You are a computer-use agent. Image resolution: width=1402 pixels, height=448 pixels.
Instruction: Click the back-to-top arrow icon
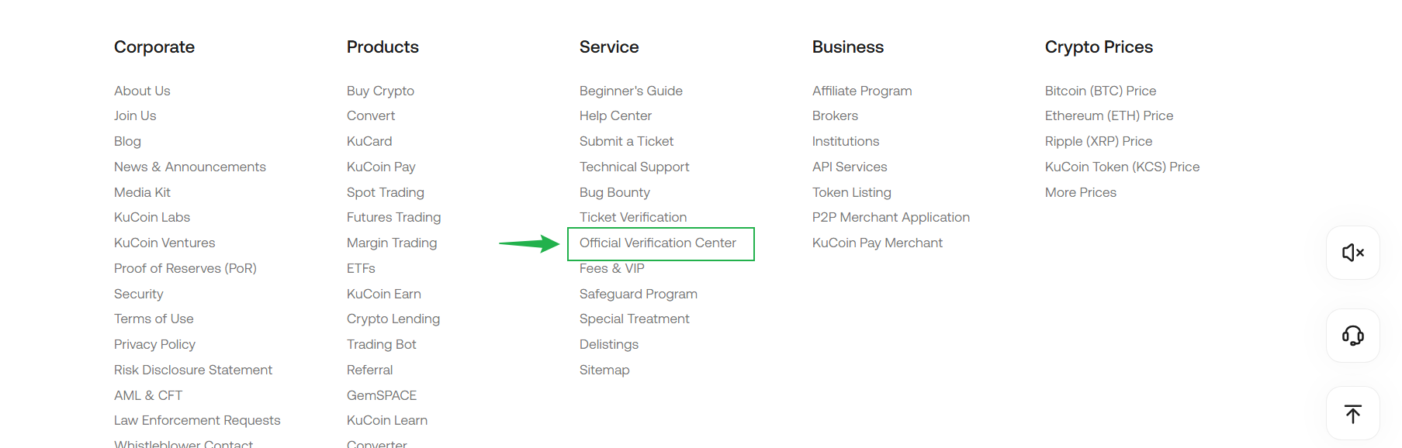[x=1352, y=414]
